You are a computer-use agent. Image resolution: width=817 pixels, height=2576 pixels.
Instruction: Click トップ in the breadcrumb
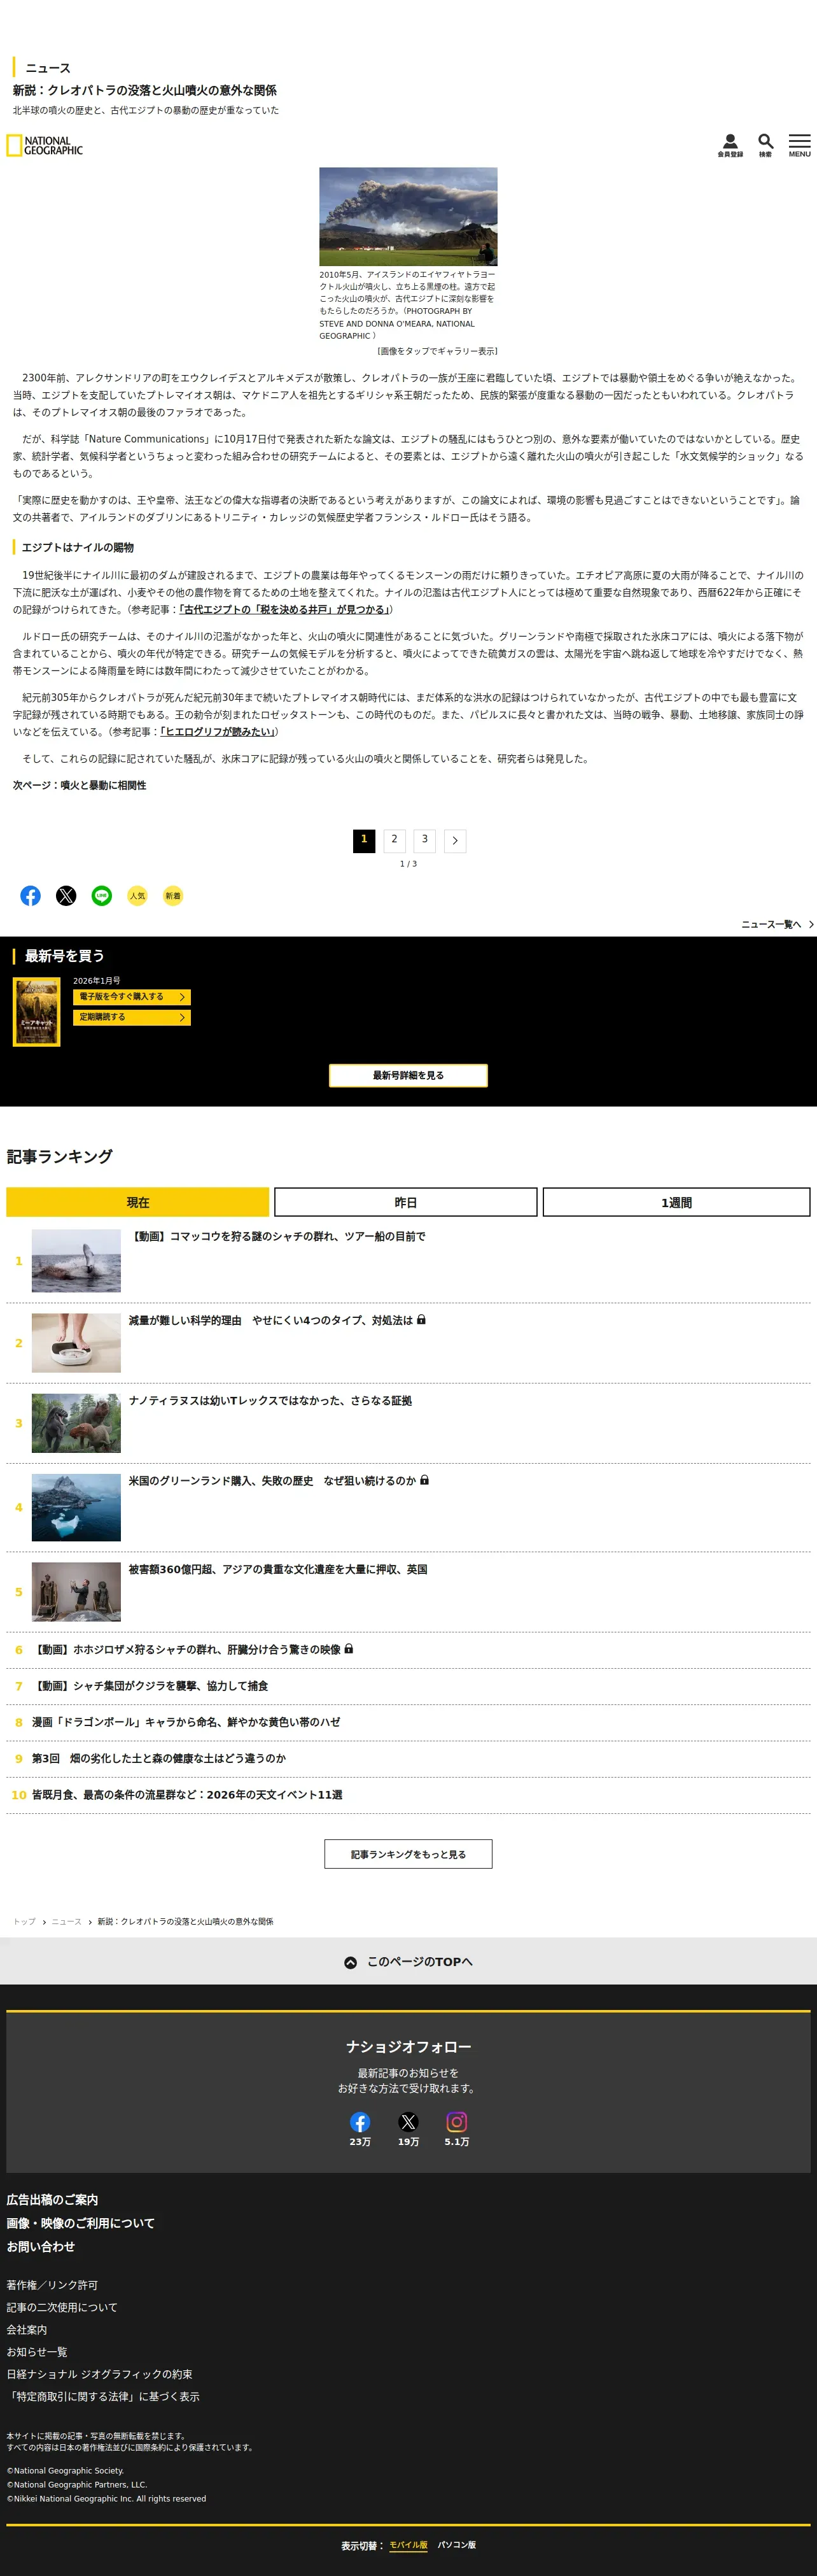click(24, 1922)
